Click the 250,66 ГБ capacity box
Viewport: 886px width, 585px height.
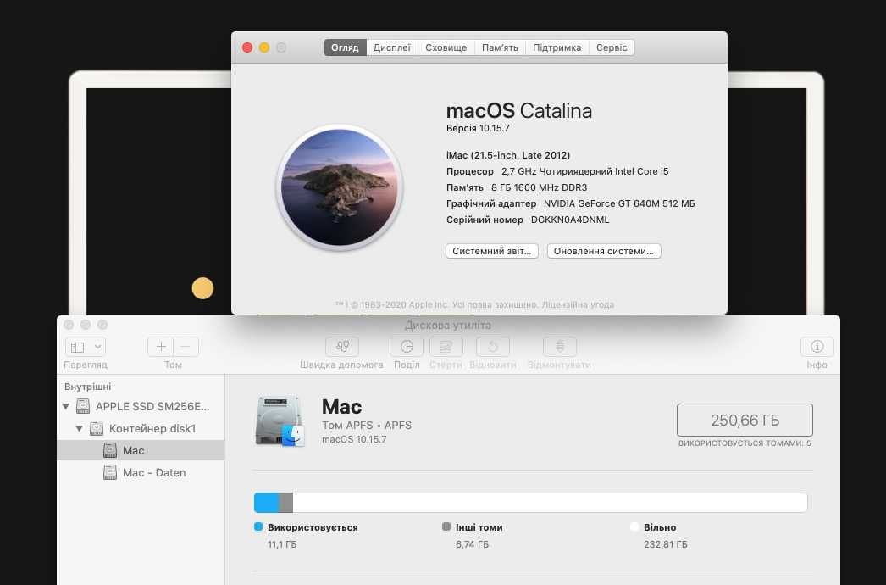click(745, 421)
